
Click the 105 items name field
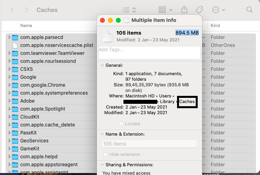click(x=149, y=144)
